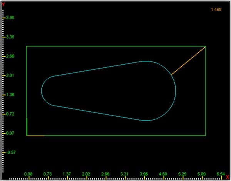Image resolution: width=231 pixels, height=181 pixels.
Task: Click the red Y axis letter
Action: (3, 5)
